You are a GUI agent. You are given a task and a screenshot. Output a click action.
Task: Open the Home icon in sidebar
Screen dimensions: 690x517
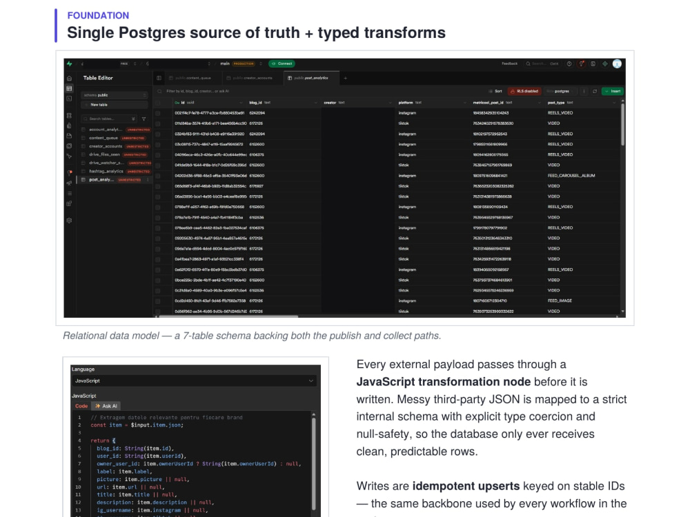click(70, 79)
